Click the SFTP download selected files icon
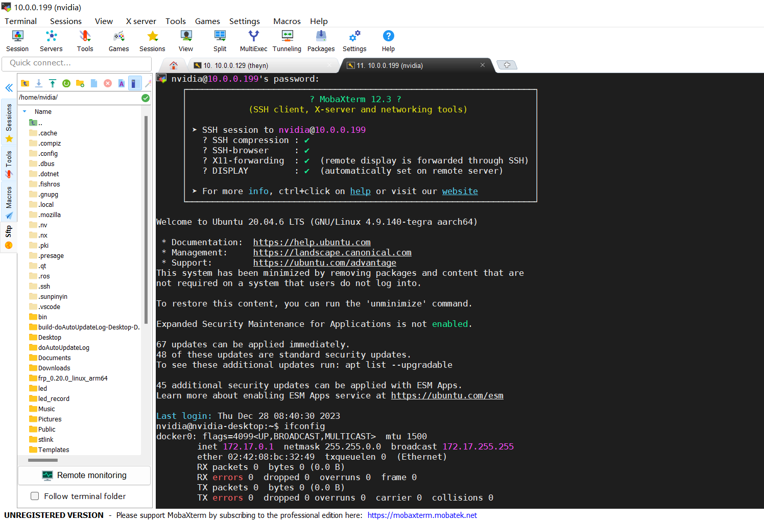Screen dimensions: 764x521 pos(39,83)
